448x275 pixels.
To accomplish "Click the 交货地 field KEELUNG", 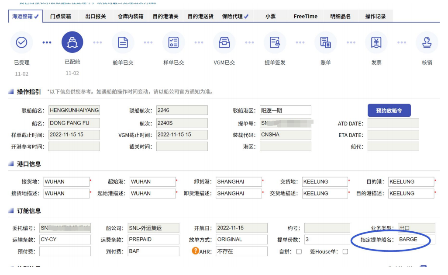I will pyautogui.click(x=325, y=182).
